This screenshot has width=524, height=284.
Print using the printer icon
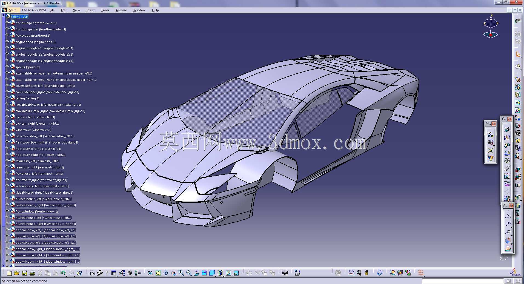(32, 273)
